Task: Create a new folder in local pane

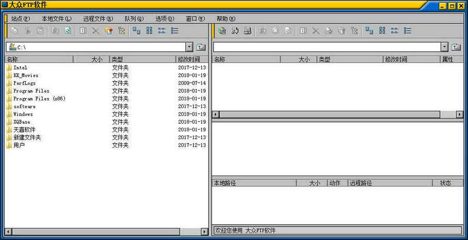Action: [109, 31]
